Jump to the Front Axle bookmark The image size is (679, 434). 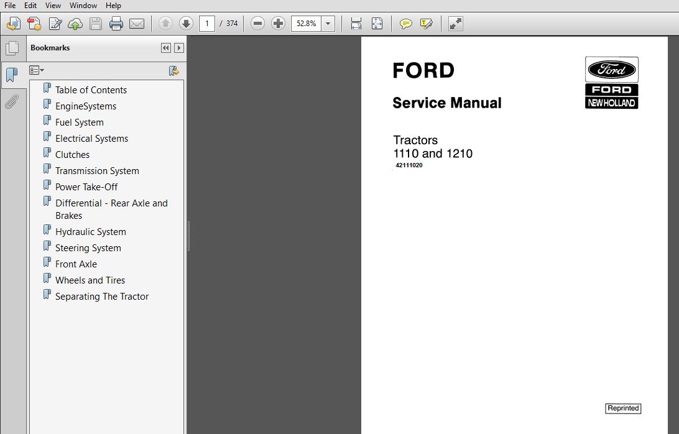(76, 264)
